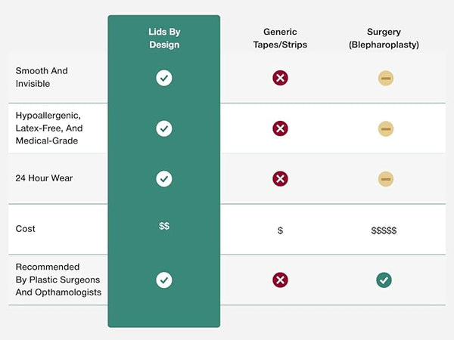Click Generic Tapes red X for Hypoallergenic row
This screenshot has width=454, height=340.
[x=280, y=128]
